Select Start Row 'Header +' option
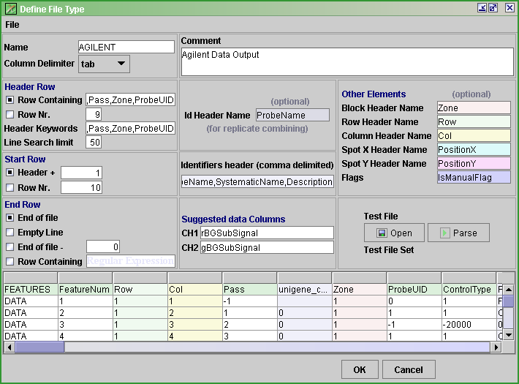This screenshot has height=384, width=519. point(10,173)
